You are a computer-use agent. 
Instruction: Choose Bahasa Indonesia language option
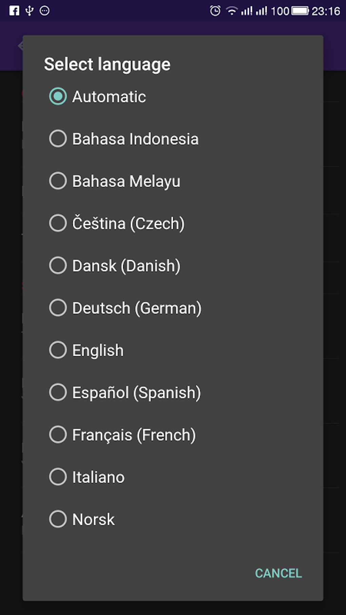pyautogui.click(x=58, y=139)
